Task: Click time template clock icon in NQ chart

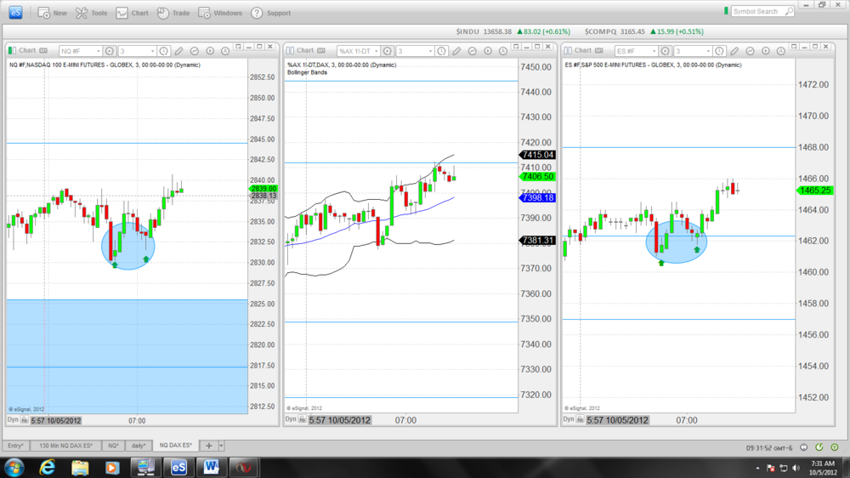Action: [164, 51]
